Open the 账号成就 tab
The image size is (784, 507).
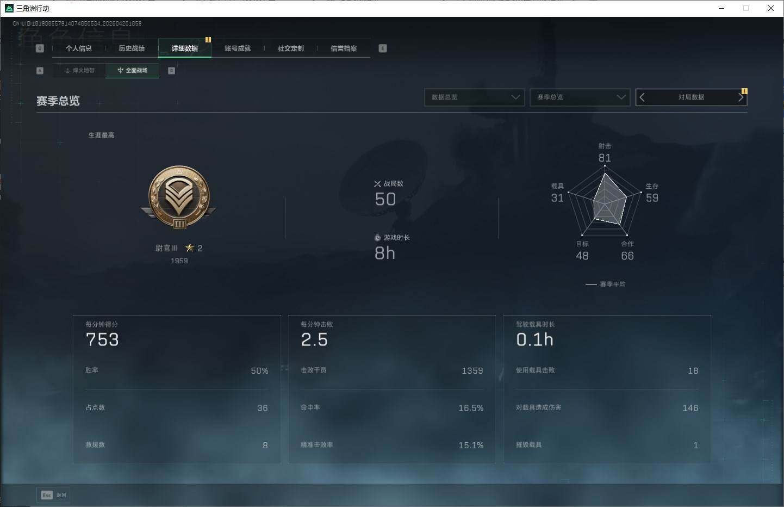pyautogui.click(x=238, y=48)
